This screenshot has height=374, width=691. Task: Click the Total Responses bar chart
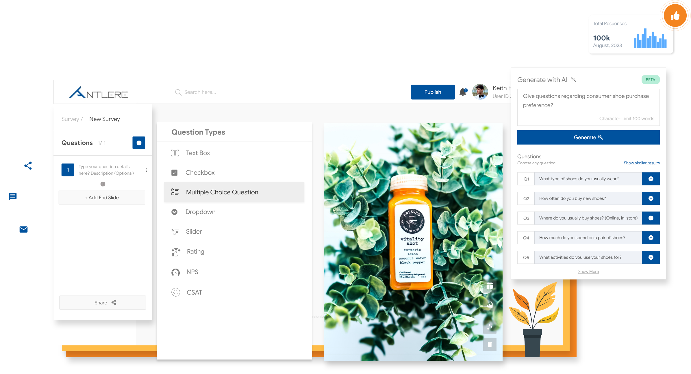tap(650, 38)
